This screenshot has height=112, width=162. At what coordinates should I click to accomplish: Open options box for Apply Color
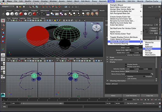(x=141, y=32)
